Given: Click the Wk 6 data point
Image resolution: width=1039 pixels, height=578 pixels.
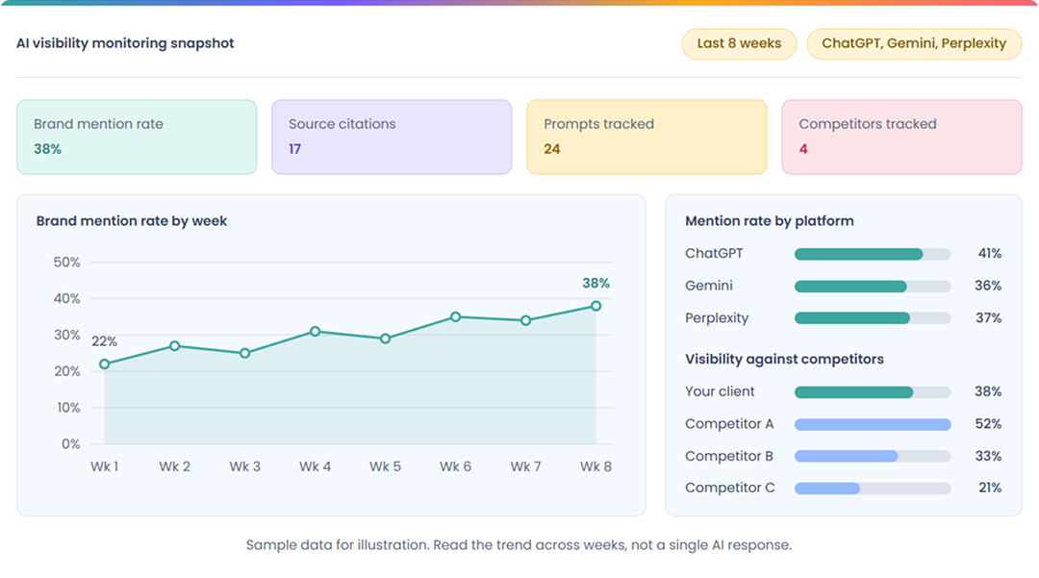Looking at the screenshot, I should click(x=455, y=317).
